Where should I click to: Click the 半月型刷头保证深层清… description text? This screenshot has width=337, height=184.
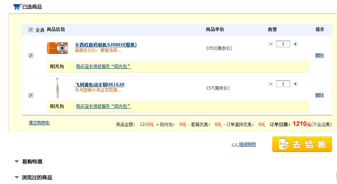(98, 90)
